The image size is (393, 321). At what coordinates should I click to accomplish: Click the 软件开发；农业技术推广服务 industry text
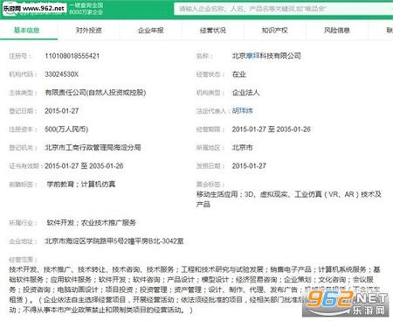[x=91, y=223]
